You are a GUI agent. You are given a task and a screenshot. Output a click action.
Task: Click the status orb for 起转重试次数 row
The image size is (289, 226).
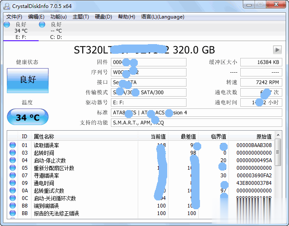pos(13,190)
